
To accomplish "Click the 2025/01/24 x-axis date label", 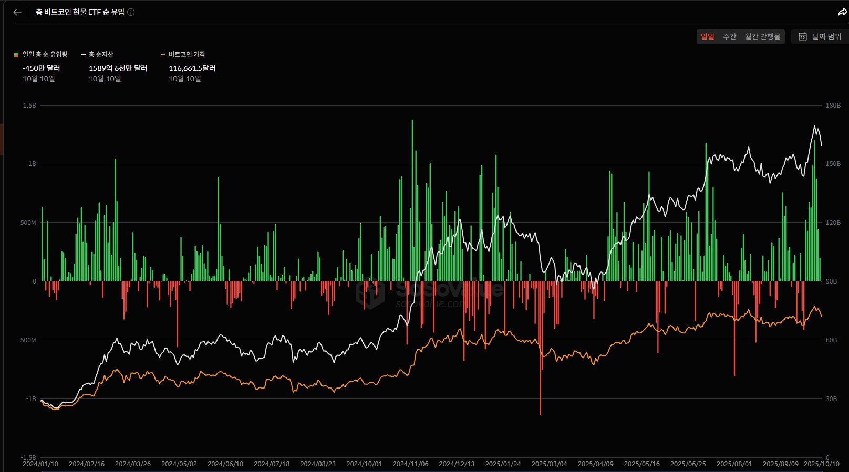I will click(503, 464).
